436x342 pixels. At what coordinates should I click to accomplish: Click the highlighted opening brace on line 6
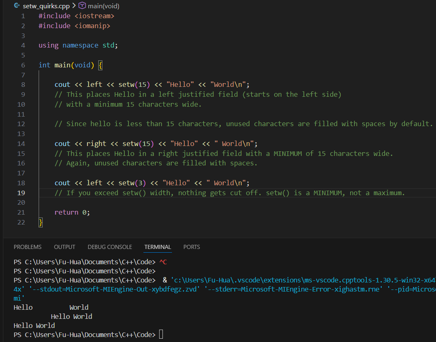coord(100,65)
